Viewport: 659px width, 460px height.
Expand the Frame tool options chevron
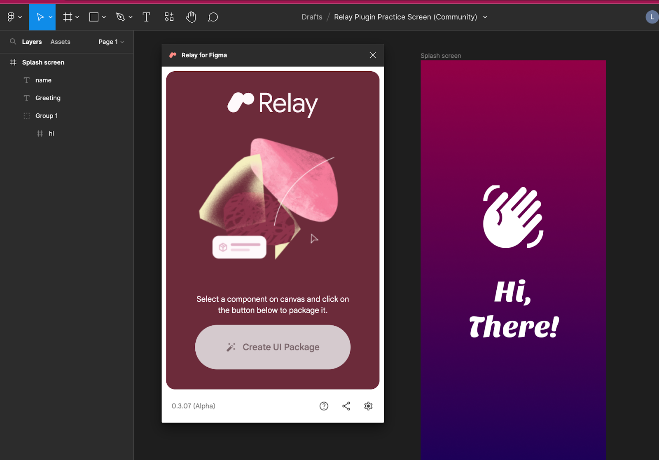pos(77,17)
